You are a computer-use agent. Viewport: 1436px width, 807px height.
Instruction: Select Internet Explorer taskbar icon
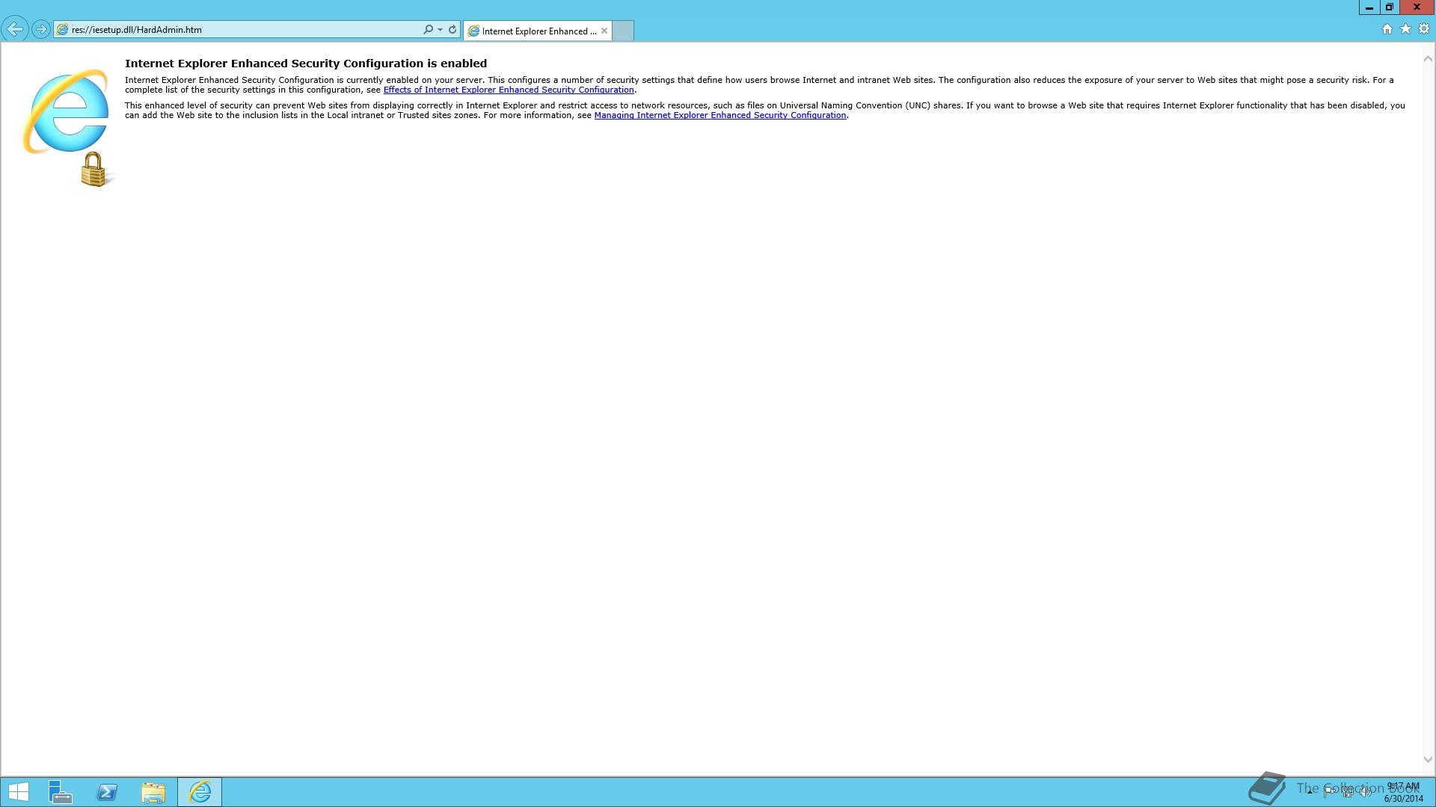click(200, 792)
